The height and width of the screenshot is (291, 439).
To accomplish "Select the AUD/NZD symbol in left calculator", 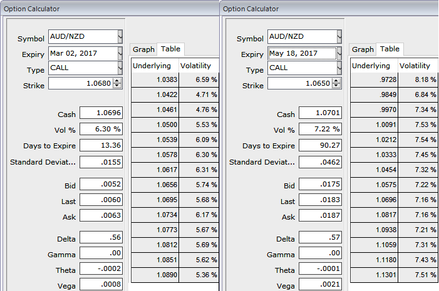I will pos(83,37).
